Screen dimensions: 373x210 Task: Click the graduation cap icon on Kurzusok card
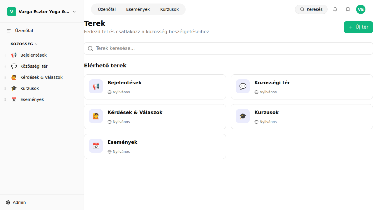pos(243,116)
